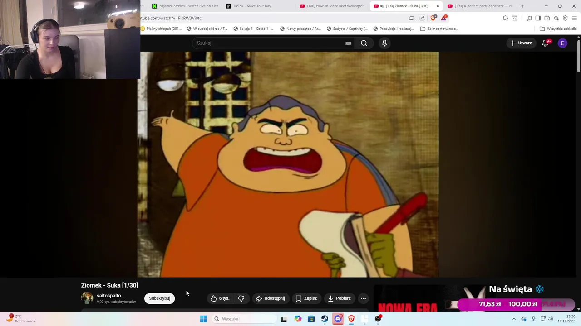
Task: Open a new browser tab
Action: [x=522, y=6]
